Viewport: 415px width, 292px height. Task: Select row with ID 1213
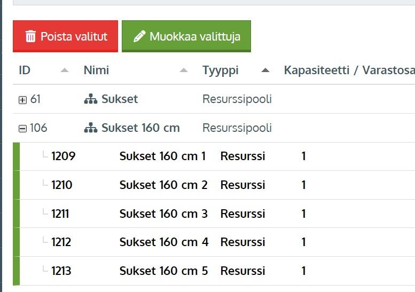coord(214,271)
